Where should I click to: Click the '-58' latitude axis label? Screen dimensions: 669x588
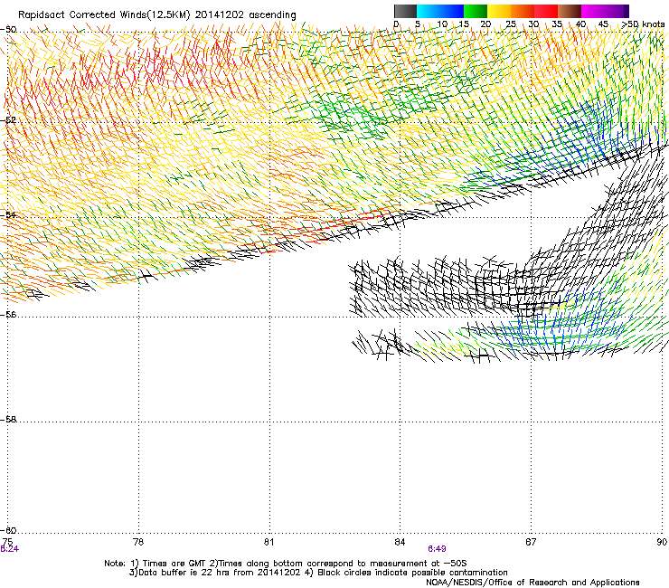tap(8, 420)
